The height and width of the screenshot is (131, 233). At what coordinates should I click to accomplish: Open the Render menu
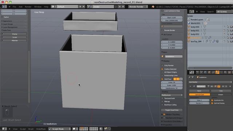(x=28, y=7)
